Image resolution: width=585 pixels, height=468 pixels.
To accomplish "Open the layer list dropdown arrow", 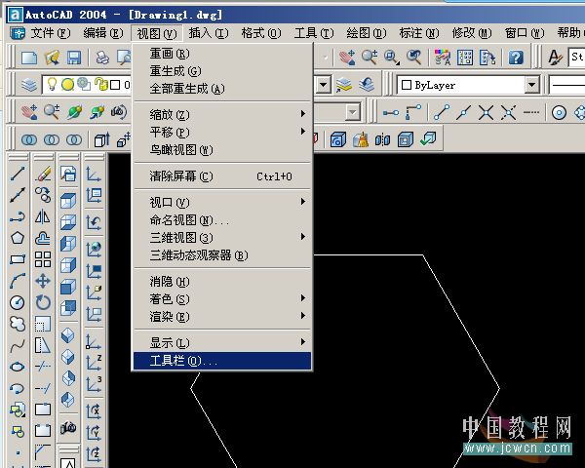I will [324, 85].
